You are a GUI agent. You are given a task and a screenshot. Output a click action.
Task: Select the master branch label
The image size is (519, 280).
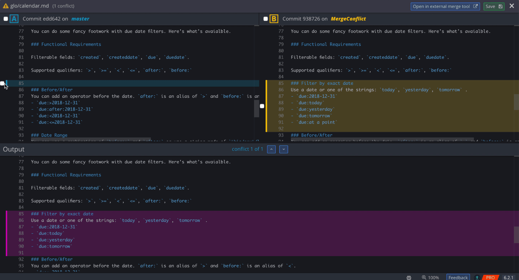[x=80, y=18]
